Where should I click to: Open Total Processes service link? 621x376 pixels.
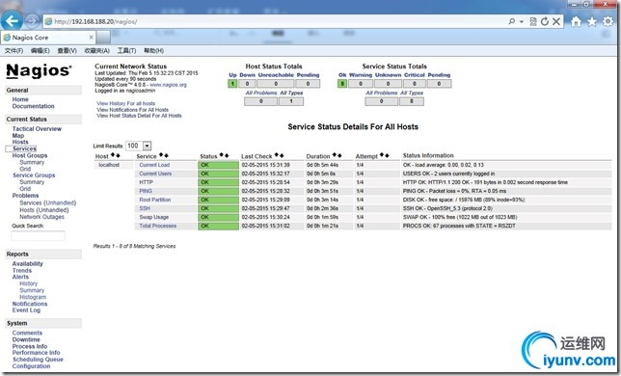coord(157,226)
